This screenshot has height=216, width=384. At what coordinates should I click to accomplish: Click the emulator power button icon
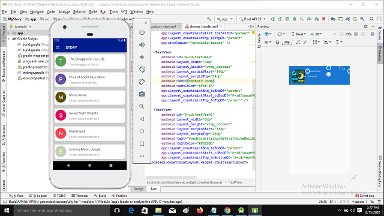click(x=142, y=32)
